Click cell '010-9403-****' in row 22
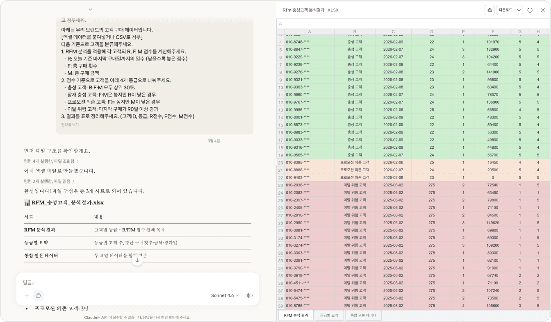This screenshot has width=551, height=322. [x=310, y=177]
